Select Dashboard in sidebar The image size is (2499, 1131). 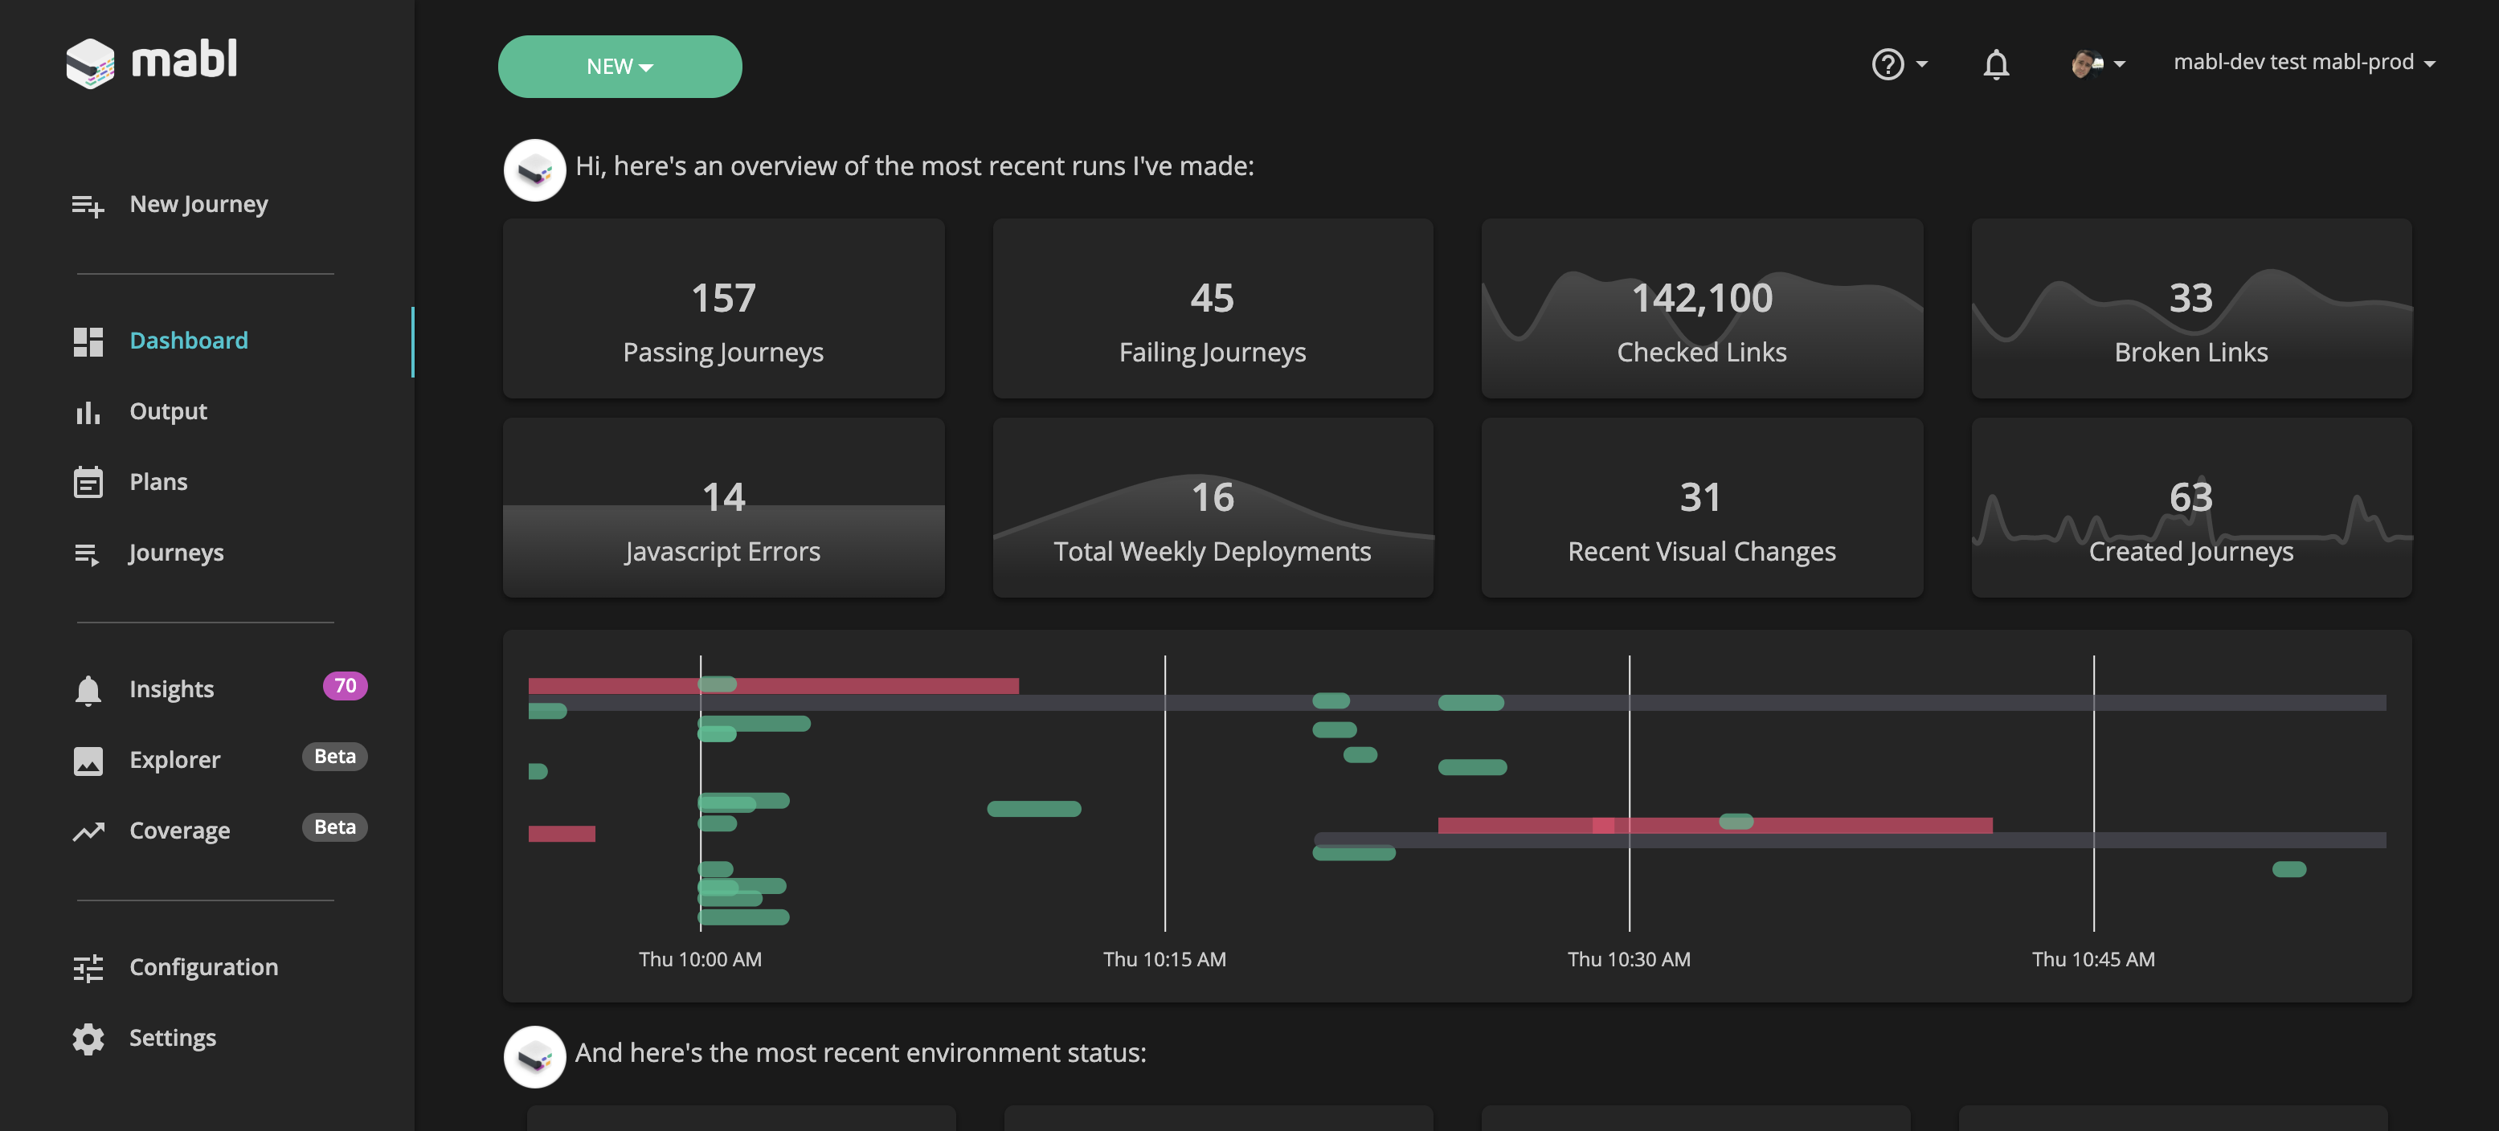(188, 341)
